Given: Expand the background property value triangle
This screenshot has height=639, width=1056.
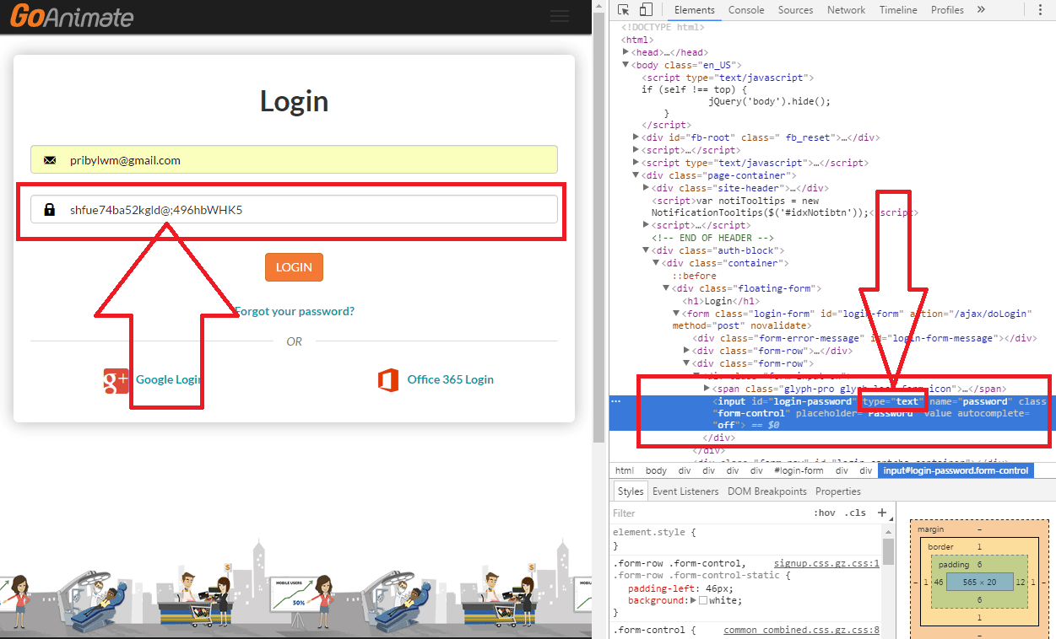Looking at the screenshot, I should 694,600.
